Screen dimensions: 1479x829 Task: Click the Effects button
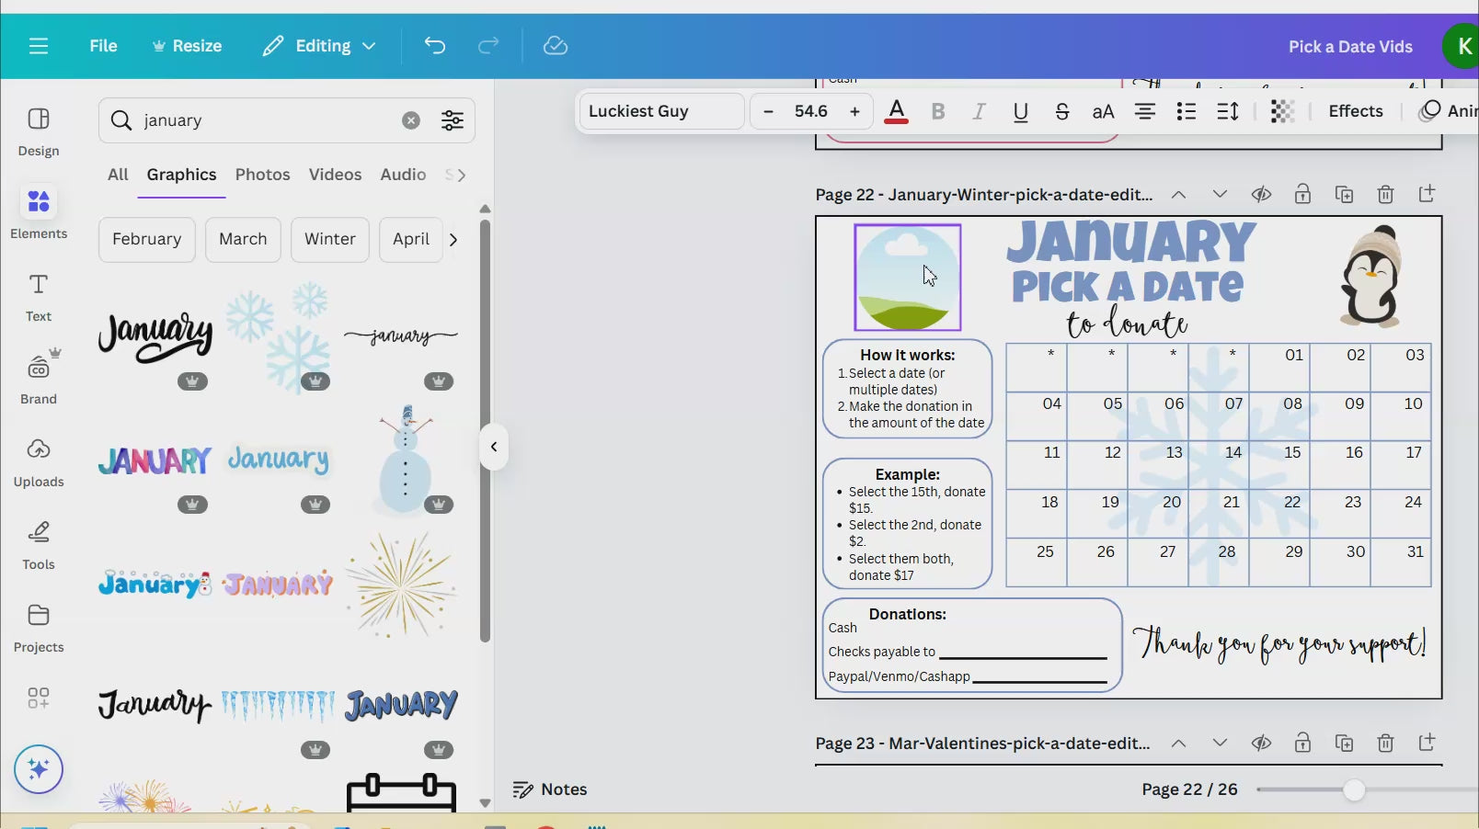click(x=1355, y=111)
